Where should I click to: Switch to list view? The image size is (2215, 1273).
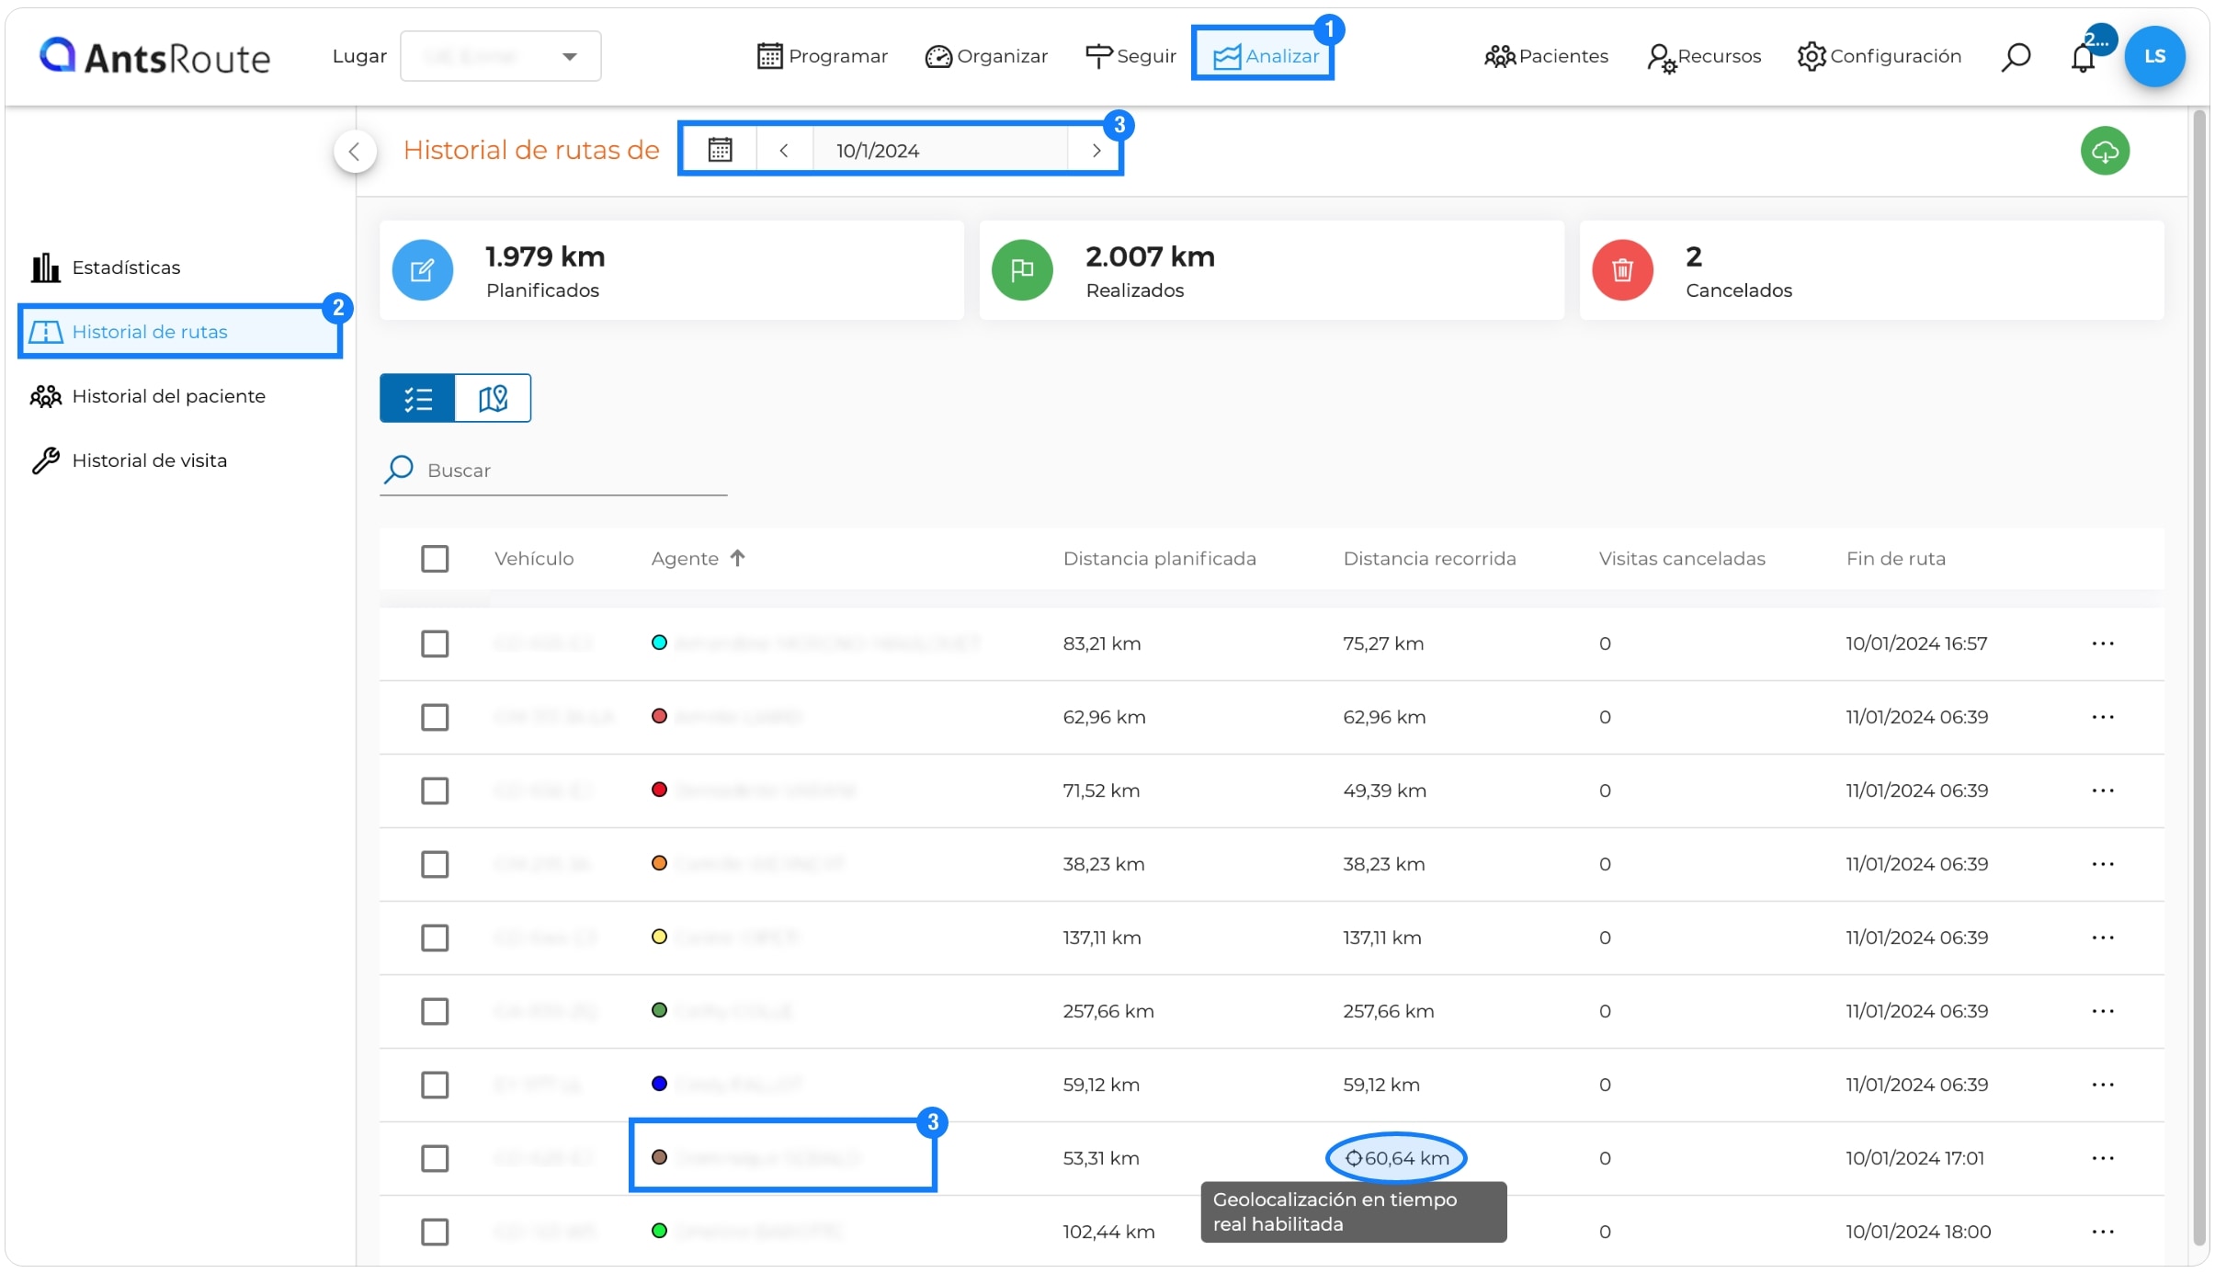pyautogui.click(x=417, y=398)
